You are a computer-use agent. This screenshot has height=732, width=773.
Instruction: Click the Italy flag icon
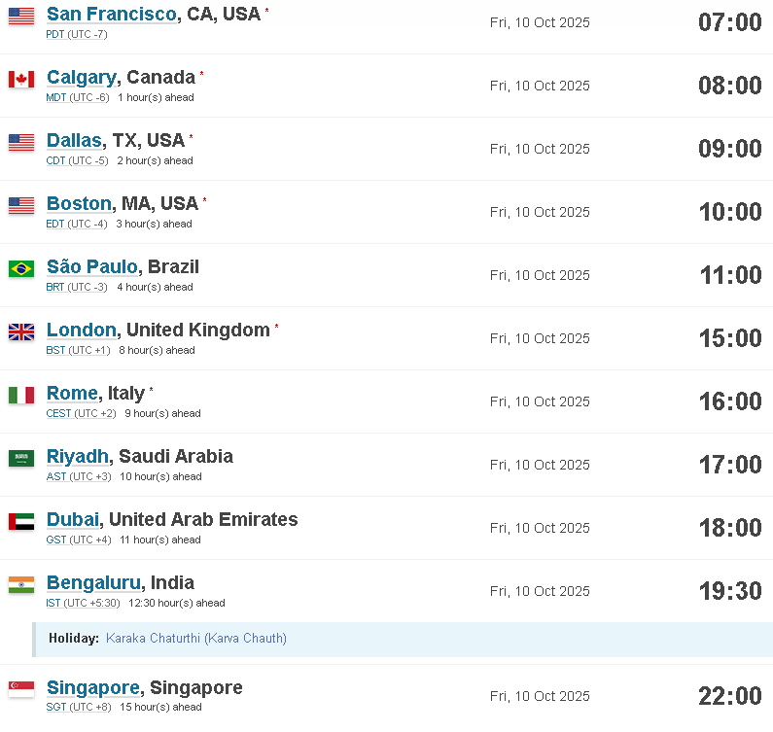pos(21,395)
